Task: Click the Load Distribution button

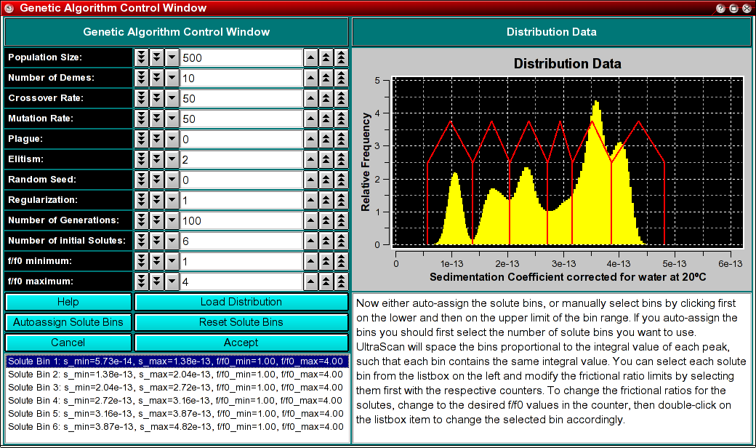Action: (241, 302)
